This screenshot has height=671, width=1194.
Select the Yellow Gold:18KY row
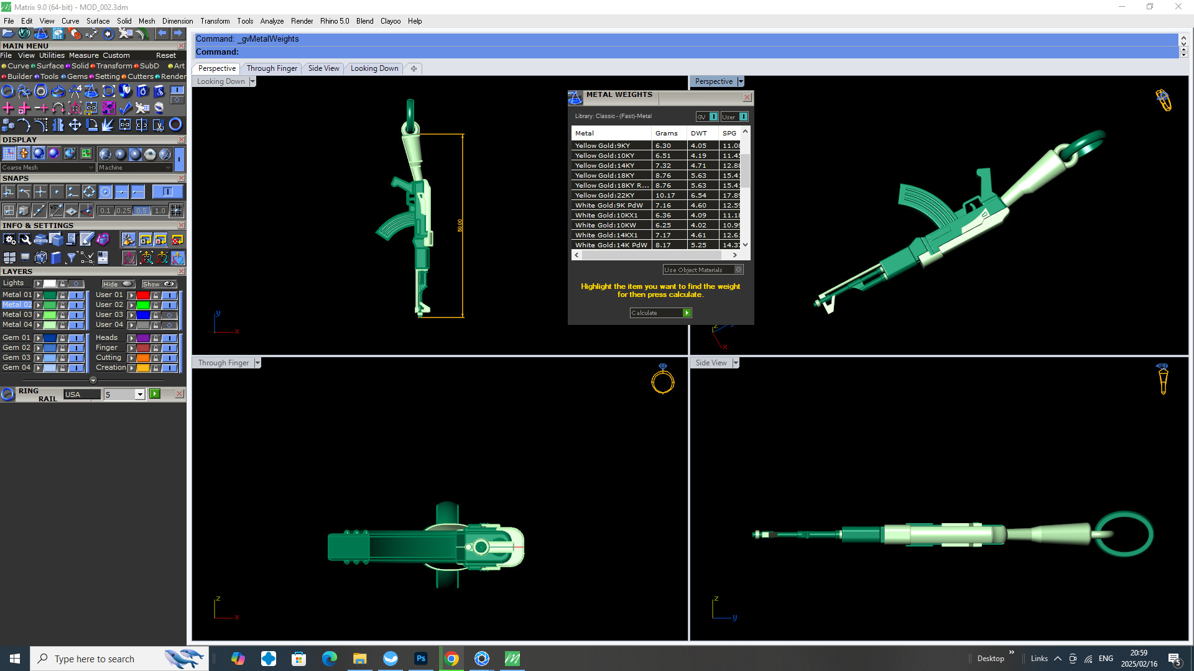tap(604, 175)
